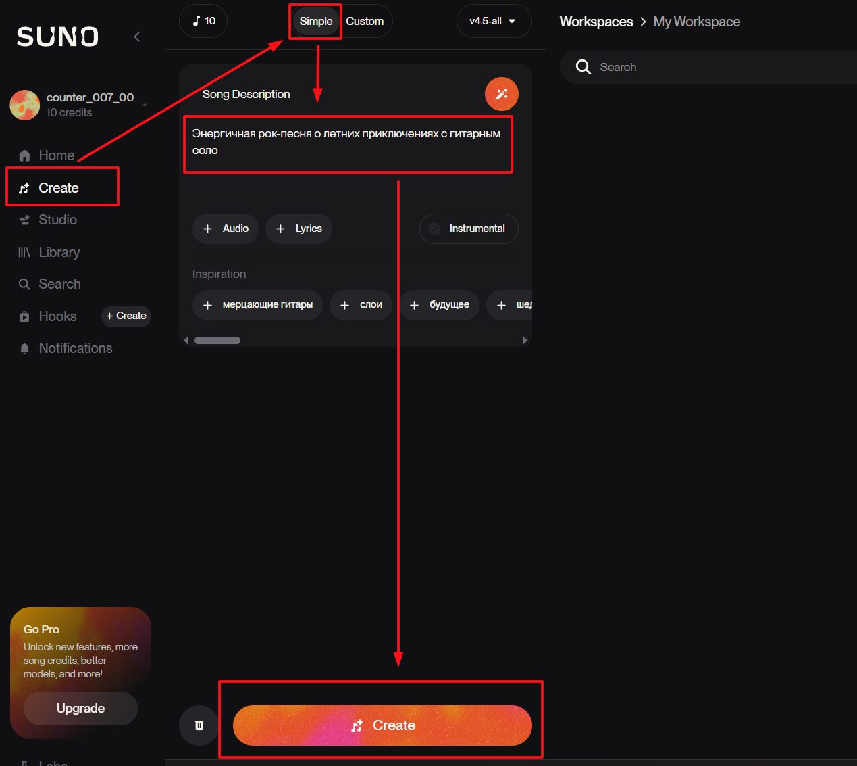Open the v4.5-all model dropdown
Screen dimensions: 857x766
coord(493,21)
